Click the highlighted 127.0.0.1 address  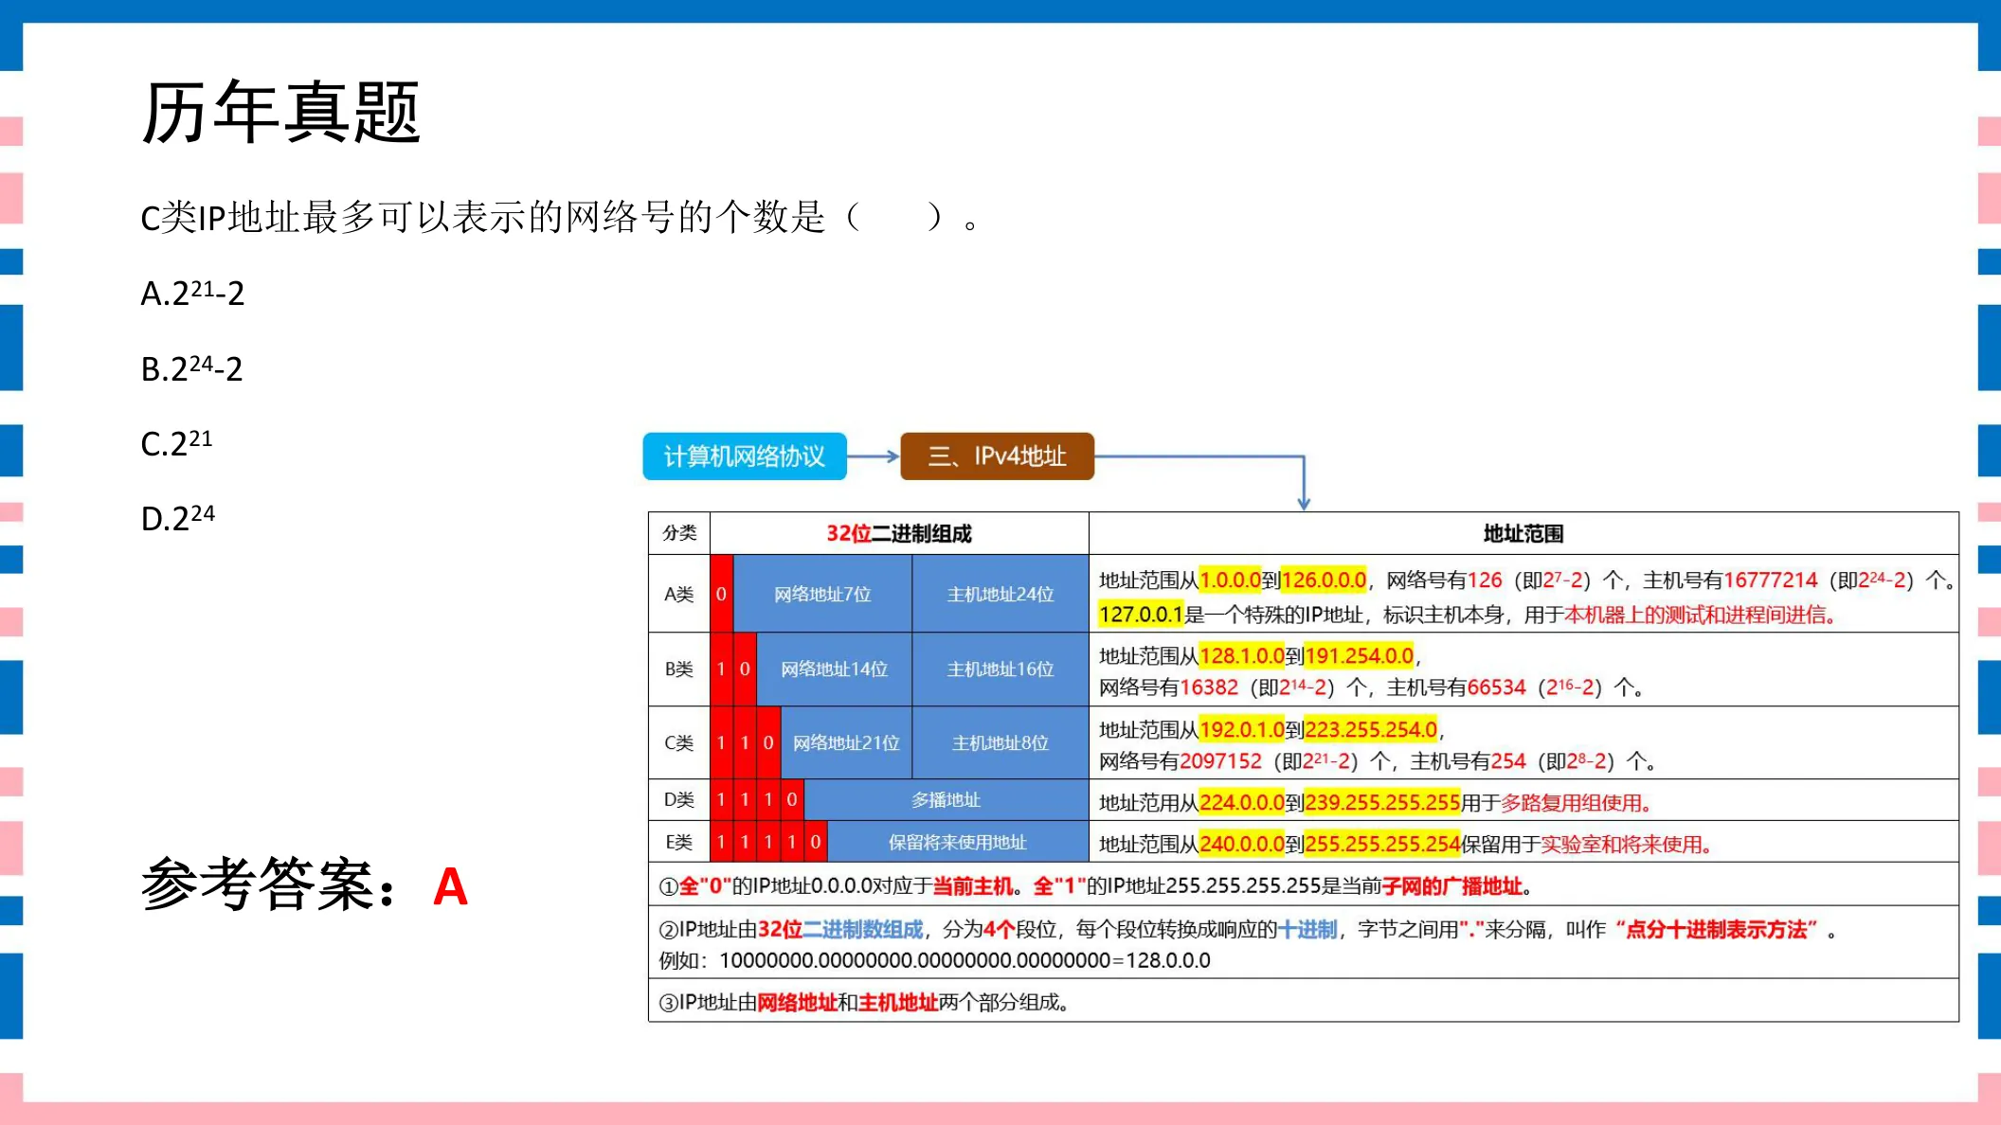coord(1141,615)
